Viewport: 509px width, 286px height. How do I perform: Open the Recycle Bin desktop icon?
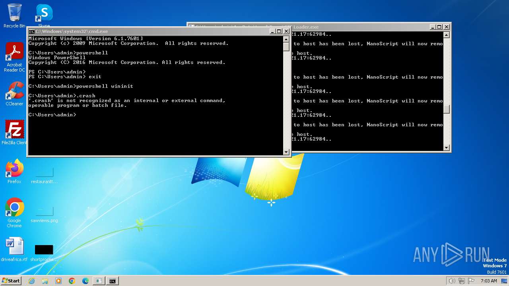click(14, 16)
